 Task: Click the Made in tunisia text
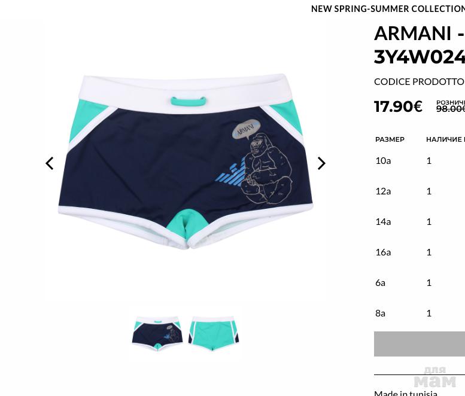pos(406,393)
